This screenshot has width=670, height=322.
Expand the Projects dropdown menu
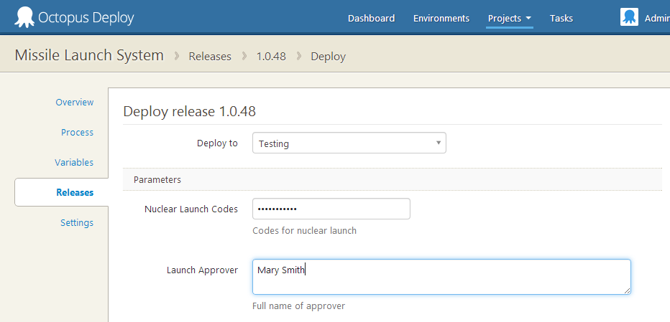click(x=510, y=19)
